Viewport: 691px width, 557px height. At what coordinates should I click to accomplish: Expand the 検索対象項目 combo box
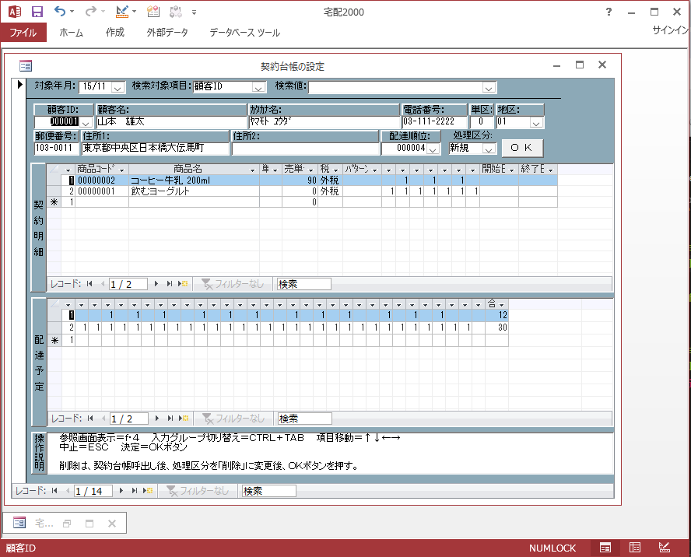coord(259,86)
